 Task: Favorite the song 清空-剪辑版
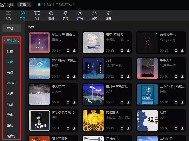122,50
